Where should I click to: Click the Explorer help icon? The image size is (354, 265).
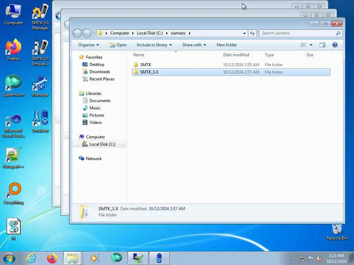coord(335,45)
